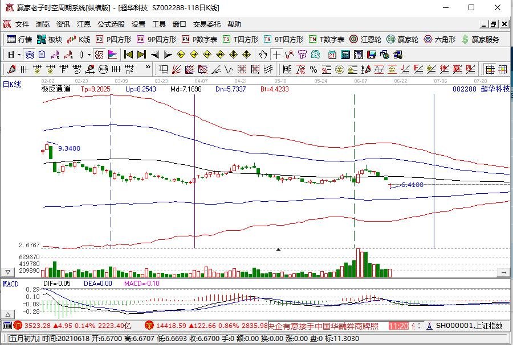
Task: Open the 9P四方形 tool
Action: (x=156, y=39)
